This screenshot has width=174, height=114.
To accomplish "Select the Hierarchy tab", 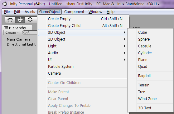I will point(17,28).
